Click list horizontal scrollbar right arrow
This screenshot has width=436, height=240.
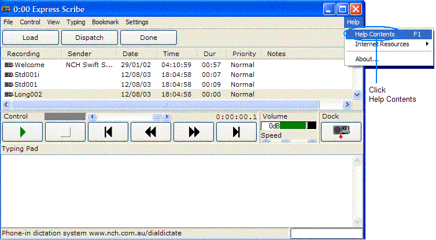tap(347, 105)
